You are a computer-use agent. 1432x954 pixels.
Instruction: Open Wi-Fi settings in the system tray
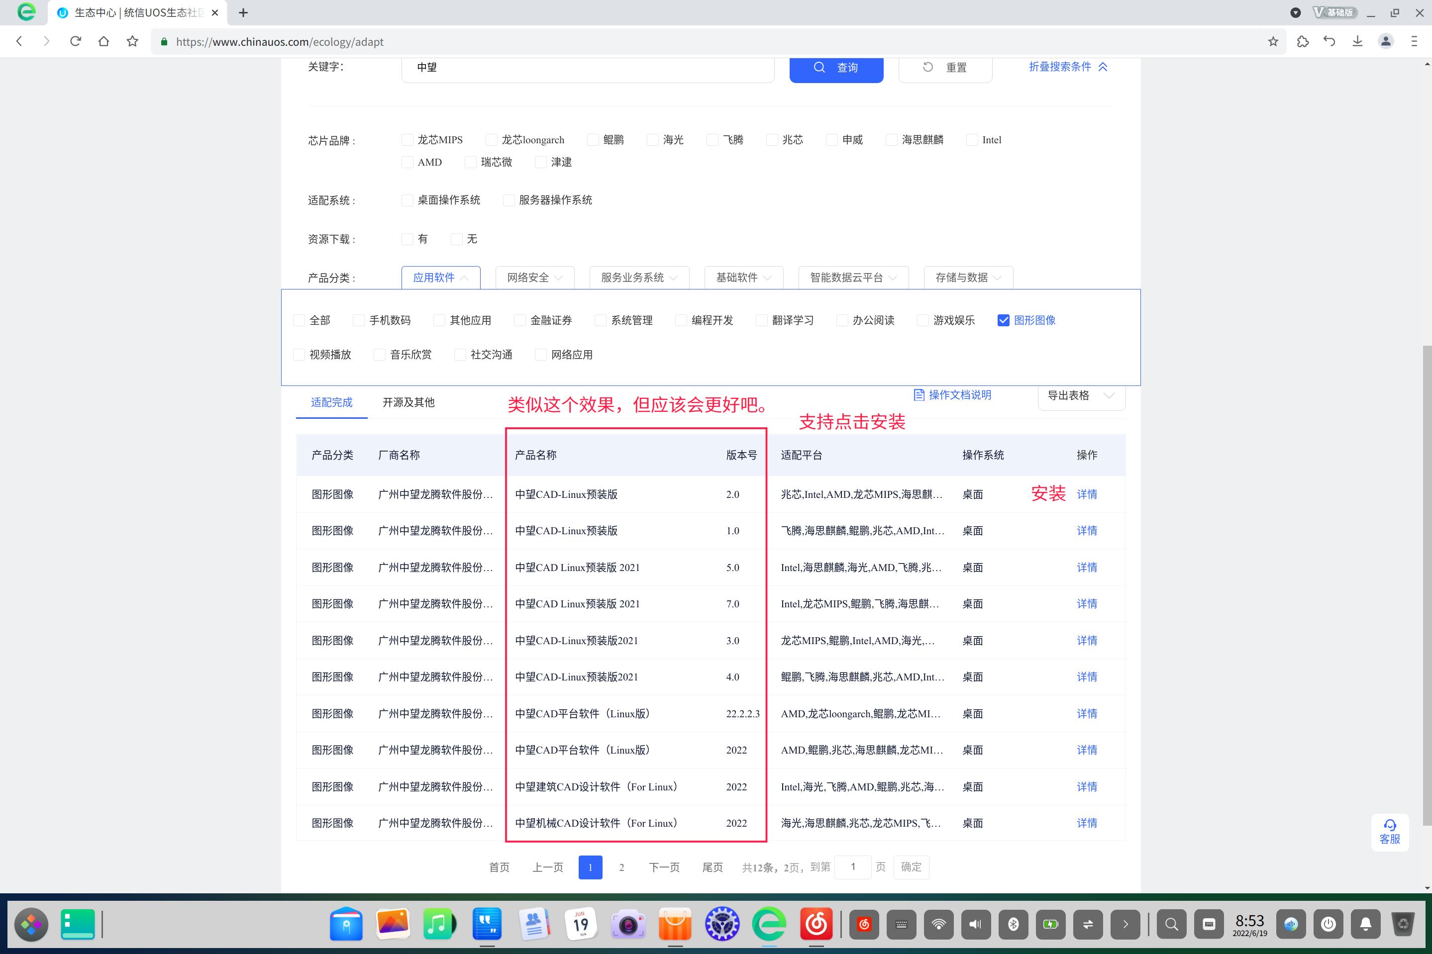[939, 924]
